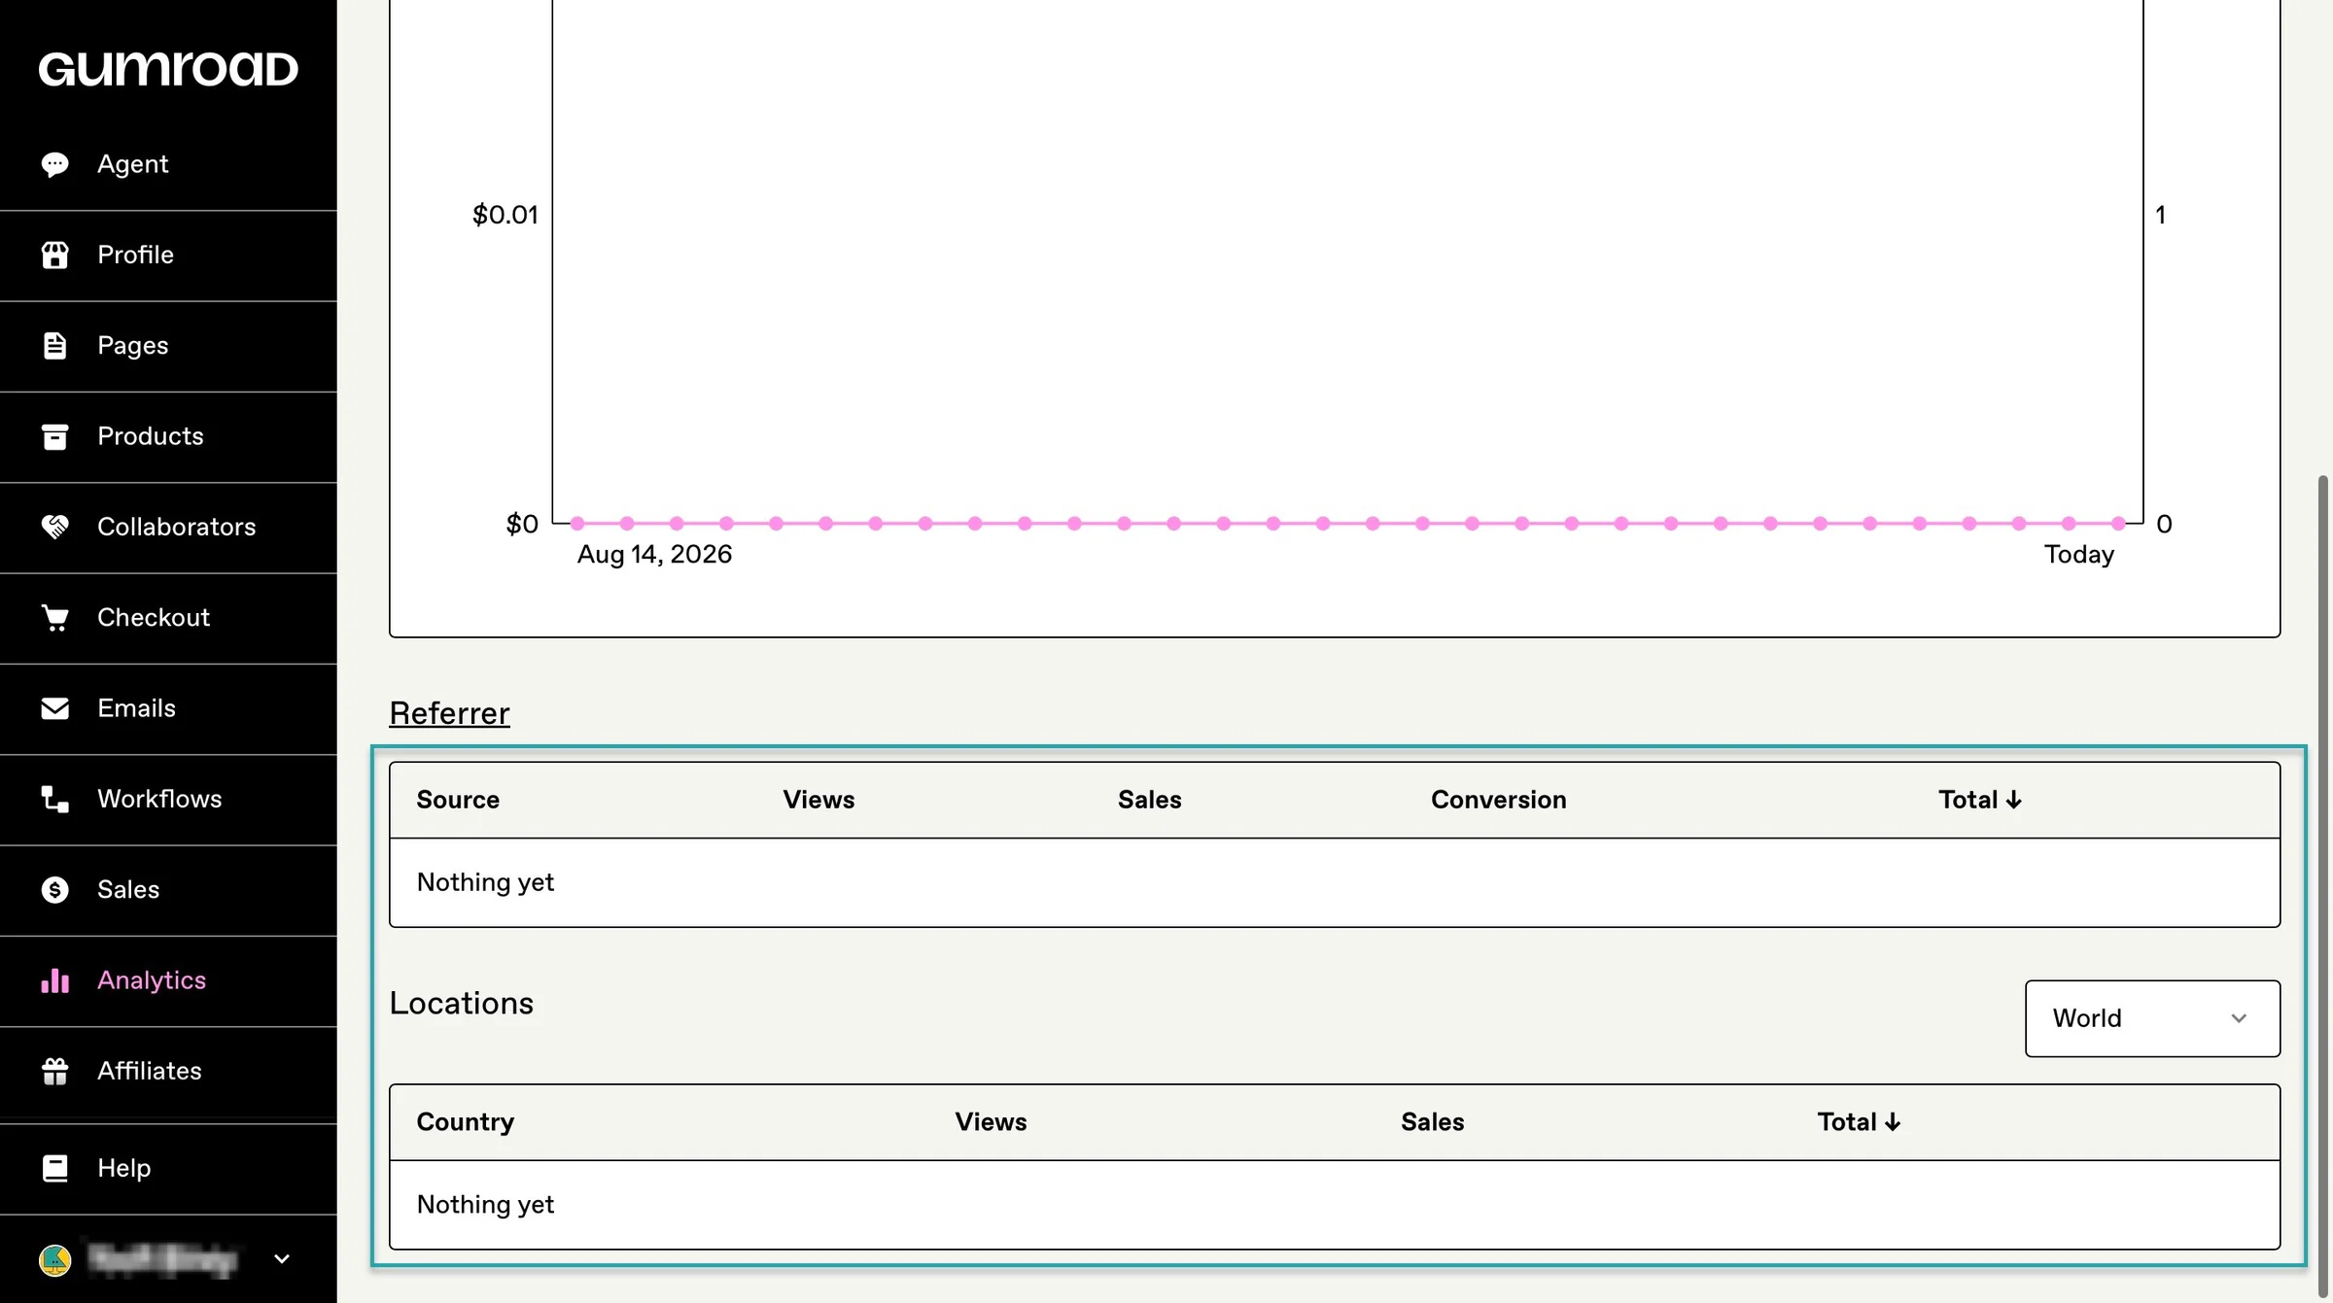Open the Agent menu item
2333x1303 pixels.
[168, 164]
